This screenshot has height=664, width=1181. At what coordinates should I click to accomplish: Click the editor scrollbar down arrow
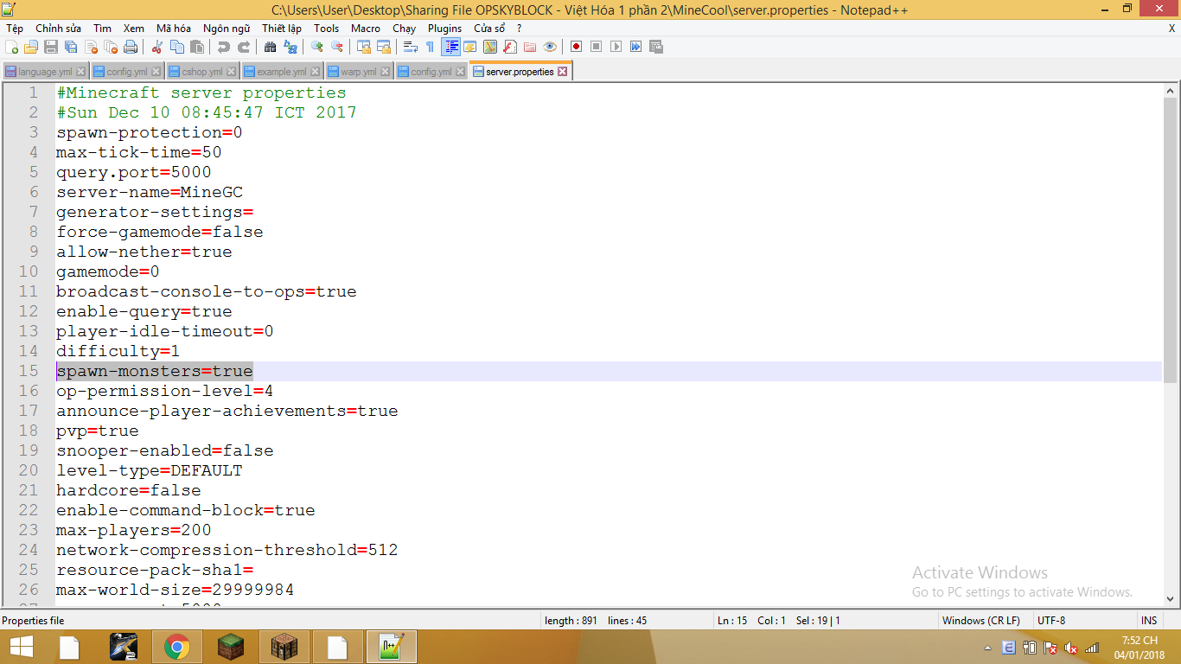(1171, 598)
